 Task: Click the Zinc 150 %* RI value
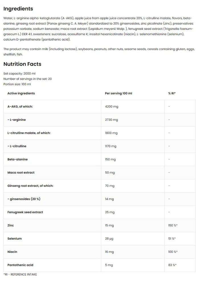[173, 225]
